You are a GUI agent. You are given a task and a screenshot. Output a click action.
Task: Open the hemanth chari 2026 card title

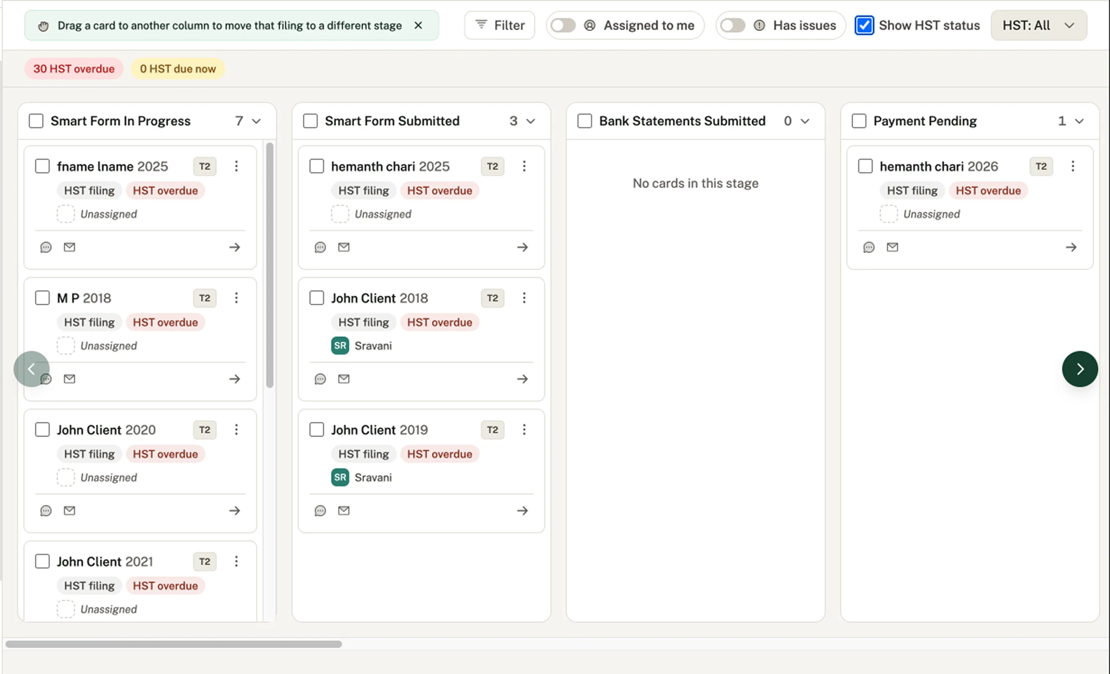[x=939, y=166]
